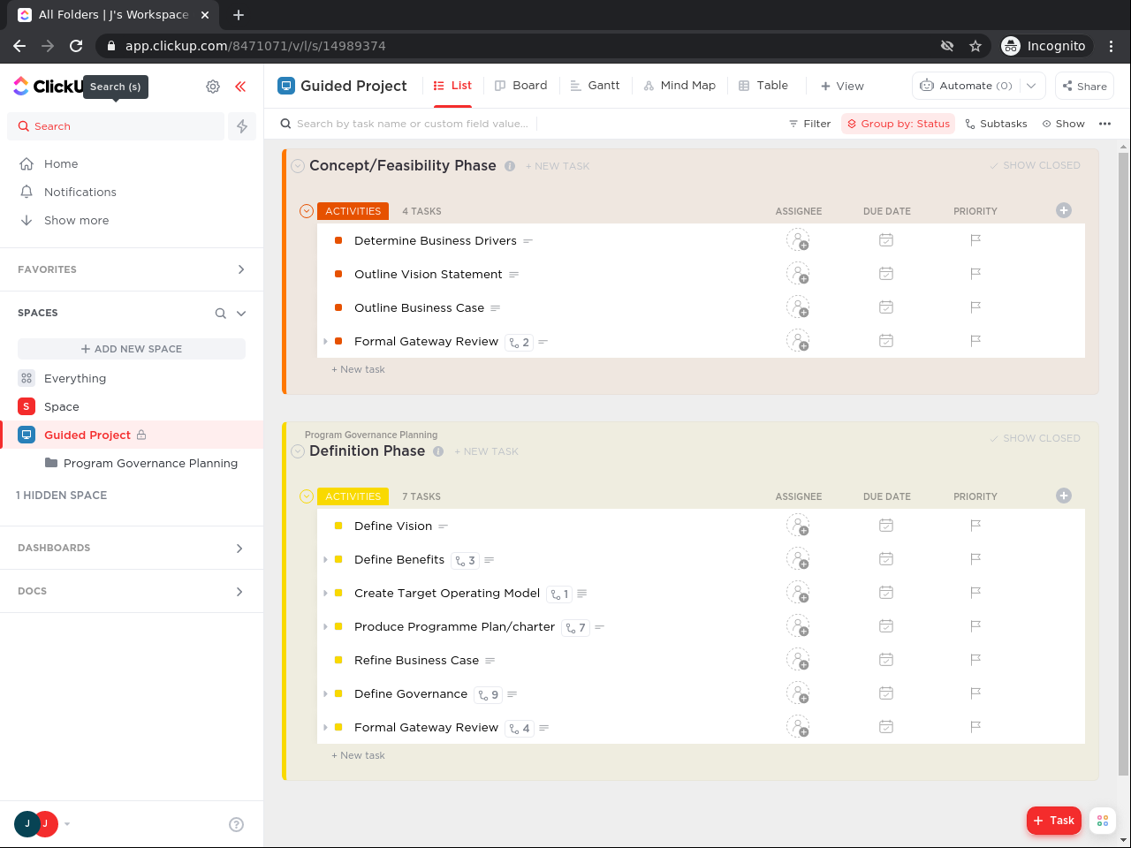Assign a user to Define Vision task
The width and height of the screenshot is (1131, 848).
798,526
